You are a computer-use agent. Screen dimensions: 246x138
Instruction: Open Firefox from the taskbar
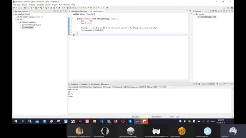(x=116, y=121)
